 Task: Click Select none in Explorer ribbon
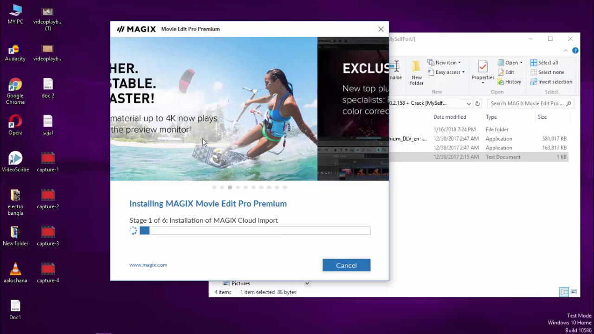547,72
